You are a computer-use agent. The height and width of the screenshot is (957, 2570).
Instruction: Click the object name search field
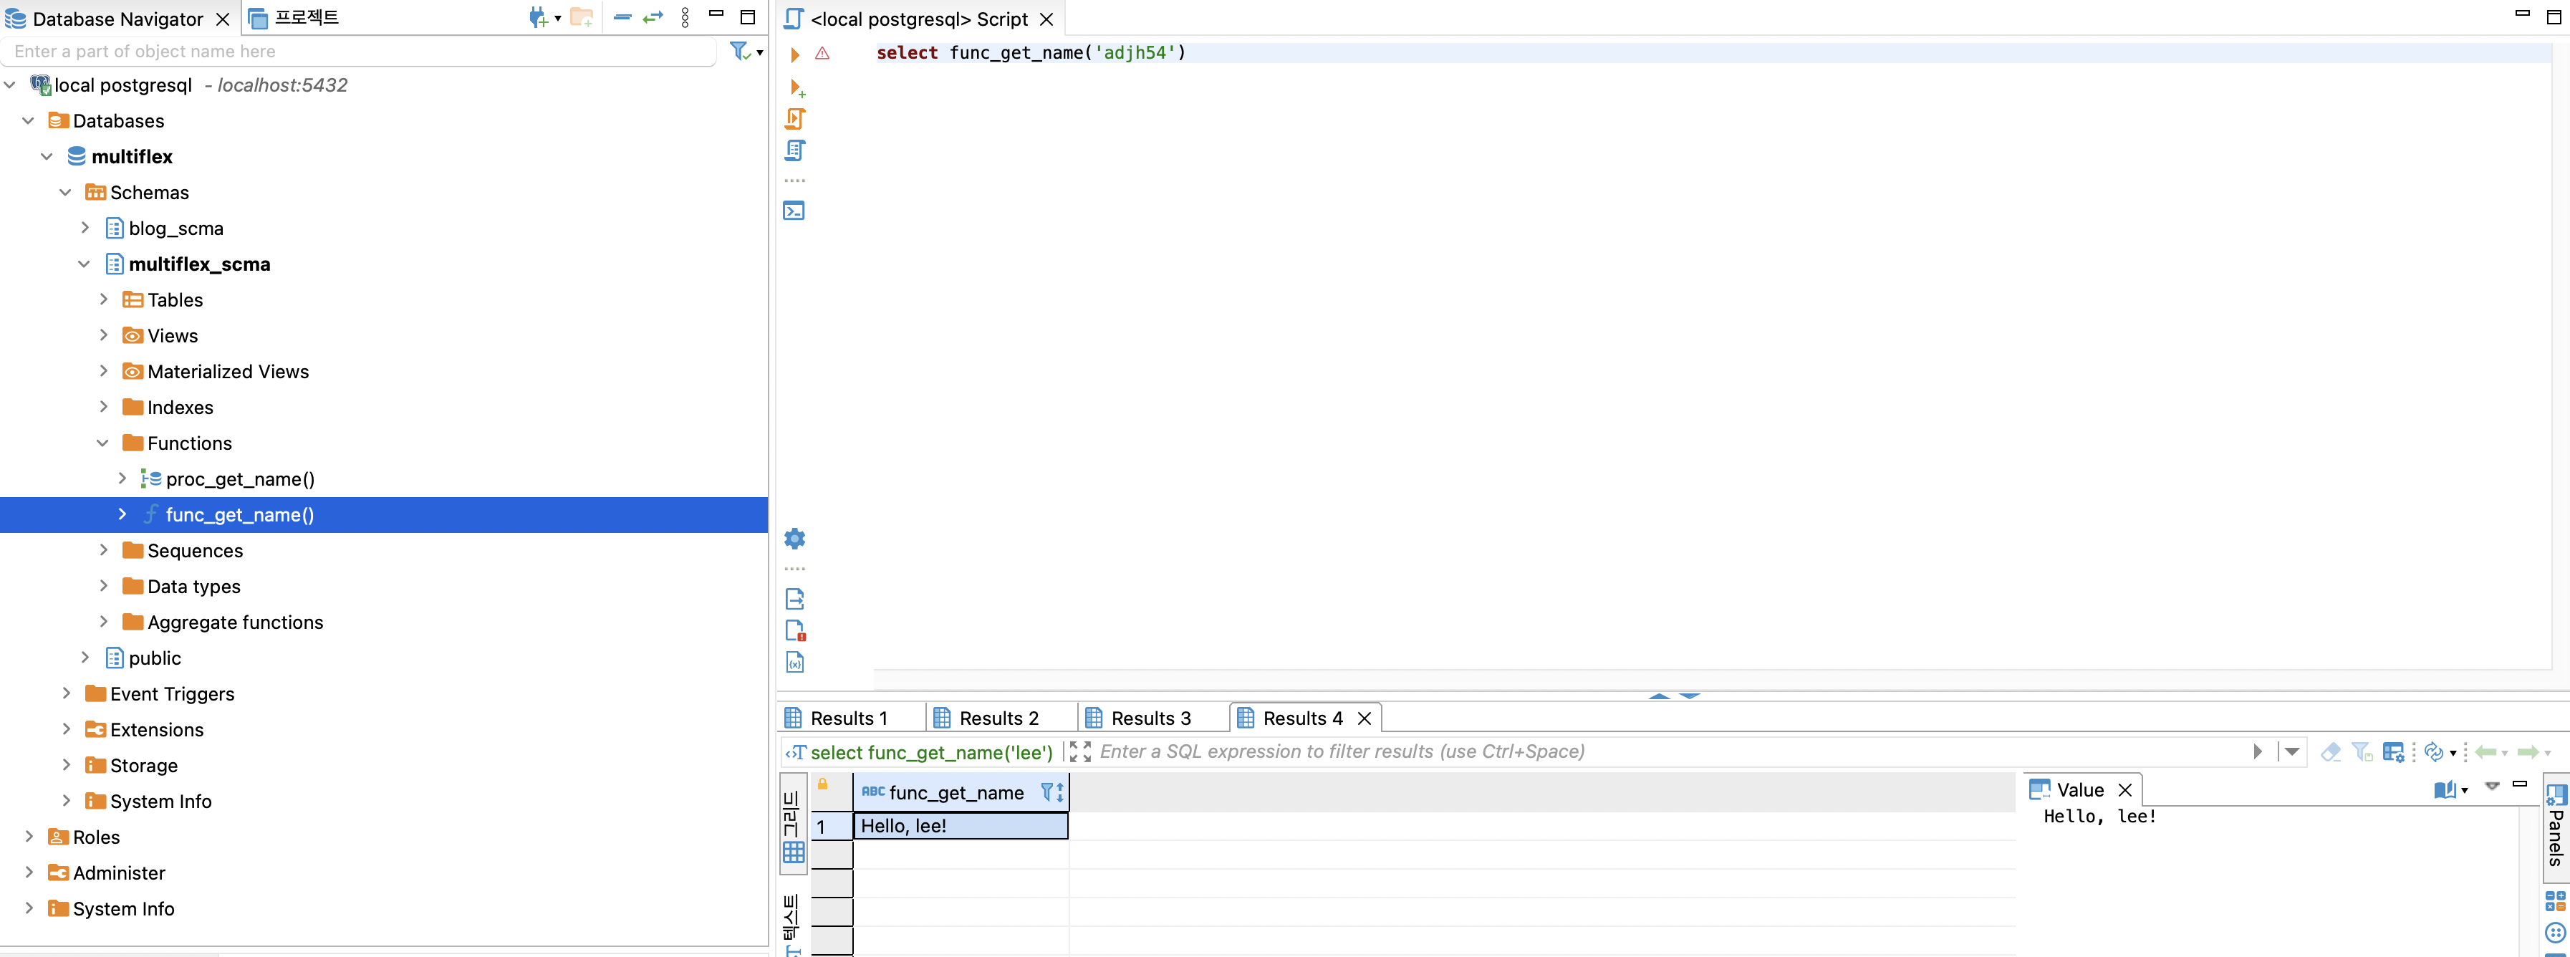(359, 52)
